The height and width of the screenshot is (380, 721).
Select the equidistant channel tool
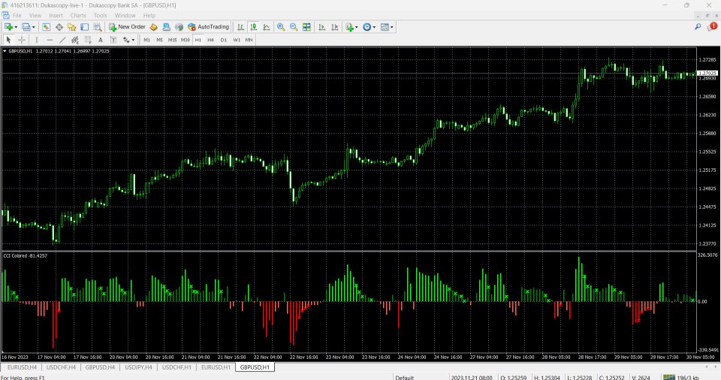75,40
